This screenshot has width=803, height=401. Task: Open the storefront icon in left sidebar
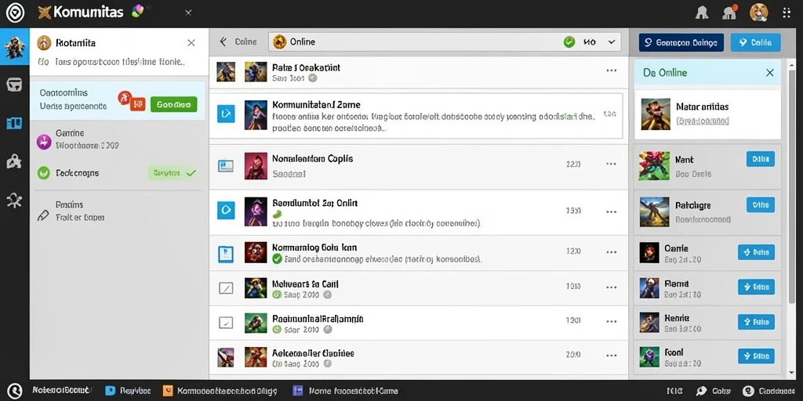coord(14,85)
